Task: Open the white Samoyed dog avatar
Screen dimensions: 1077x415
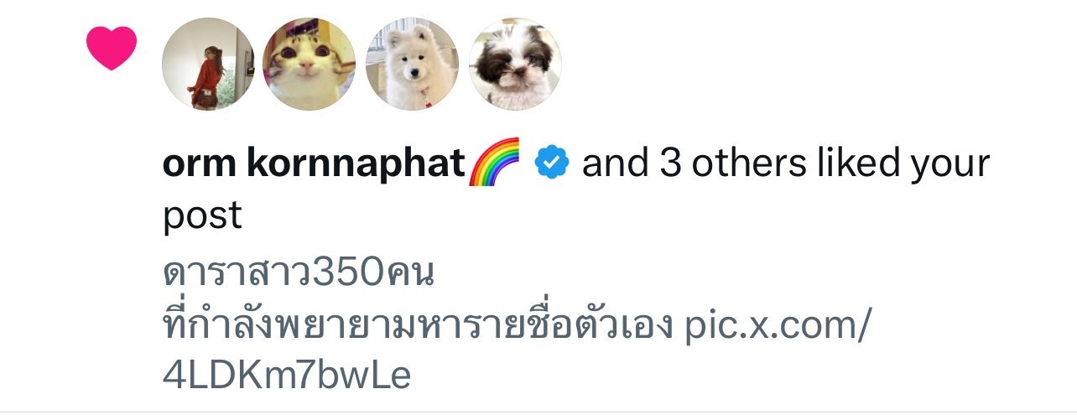Action: click(x=413, y=64)
